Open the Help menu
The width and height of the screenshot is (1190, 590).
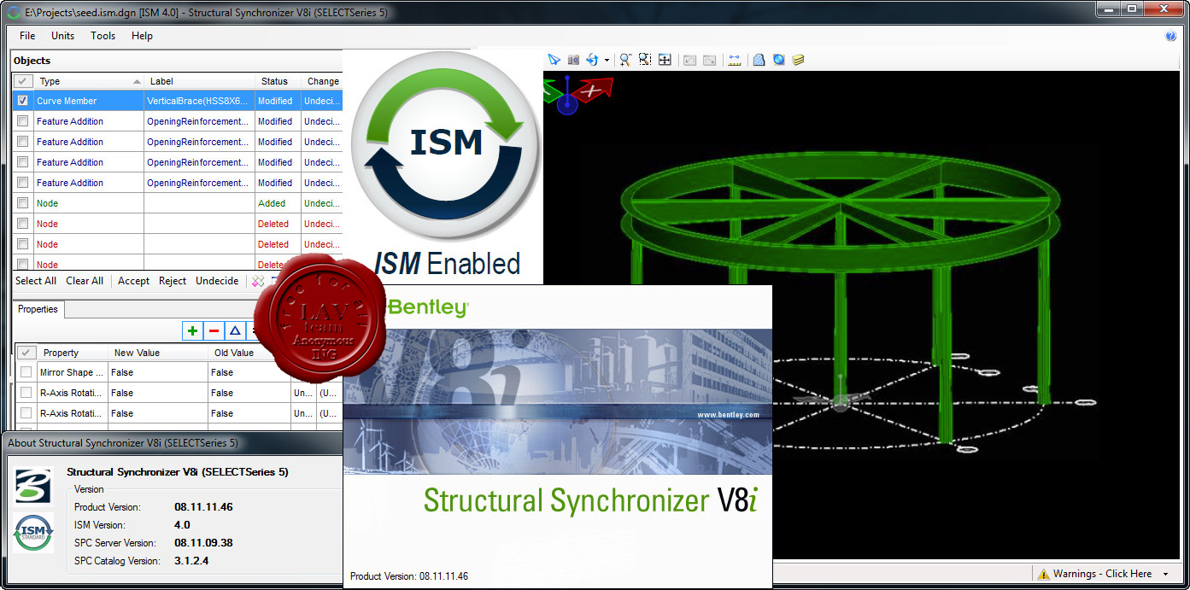142,36
